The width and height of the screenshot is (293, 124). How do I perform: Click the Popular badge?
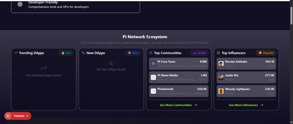pos(266,53)
